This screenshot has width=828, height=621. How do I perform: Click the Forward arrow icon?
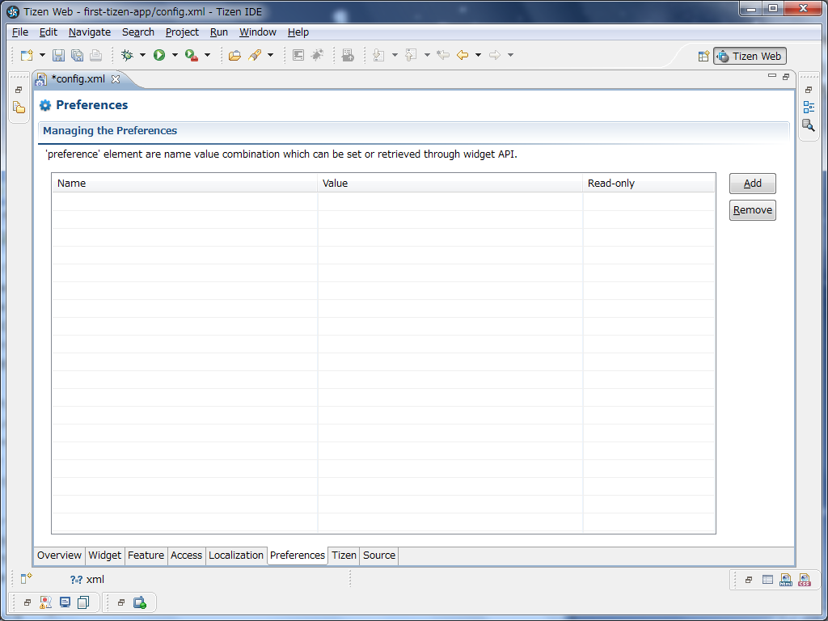[495, 55]
